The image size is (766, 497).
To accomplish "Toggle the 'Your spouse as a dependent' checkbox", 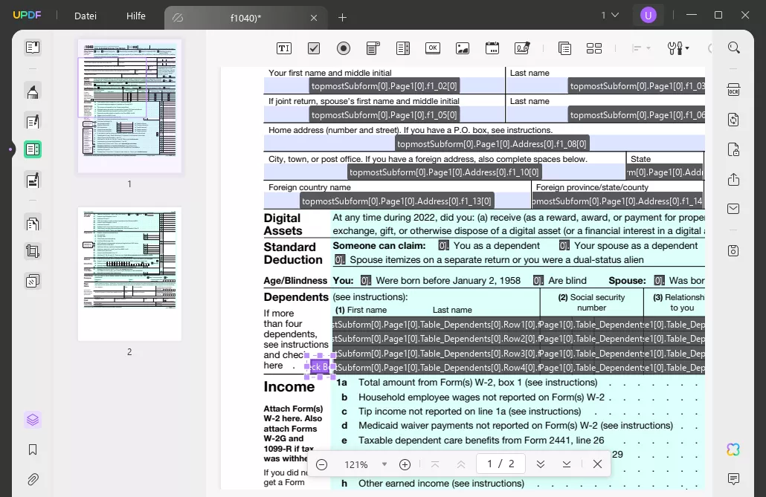I will tap(564, 246).
